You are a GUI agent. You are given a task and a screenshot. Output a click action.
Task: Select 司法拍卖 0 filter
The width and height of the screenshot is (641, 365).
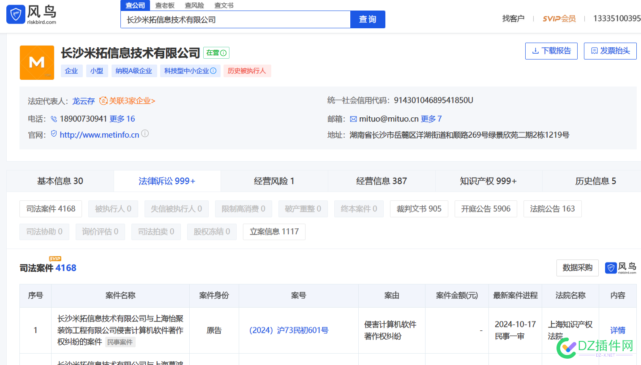coord(156,232)
